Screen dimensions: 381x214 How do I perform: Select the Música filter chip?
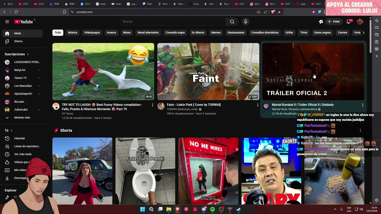point(73,33)
